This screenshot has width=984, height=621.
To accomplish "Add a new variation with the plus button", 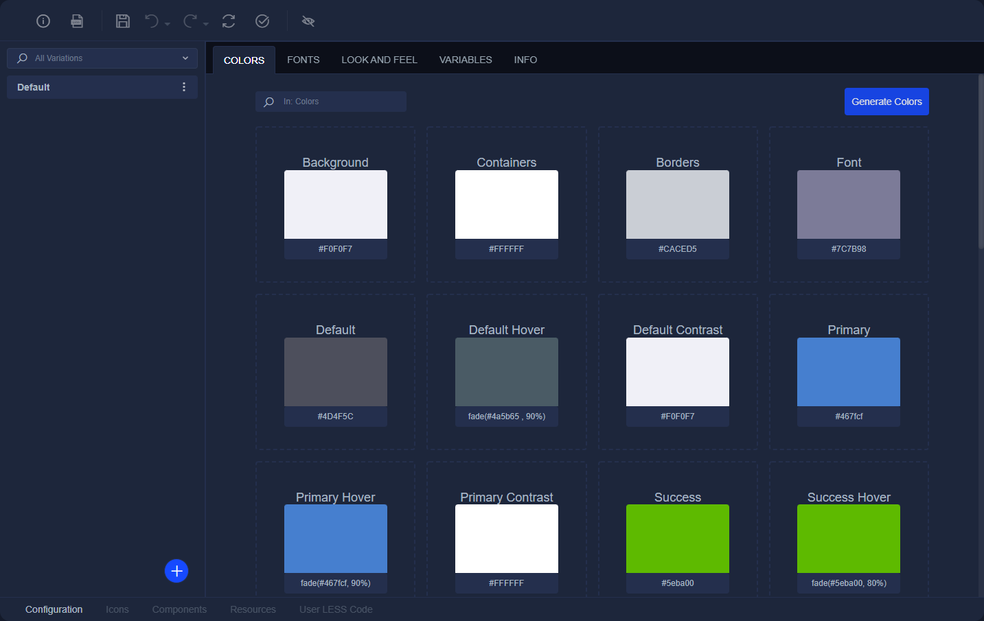I will (x=176, y=571).
